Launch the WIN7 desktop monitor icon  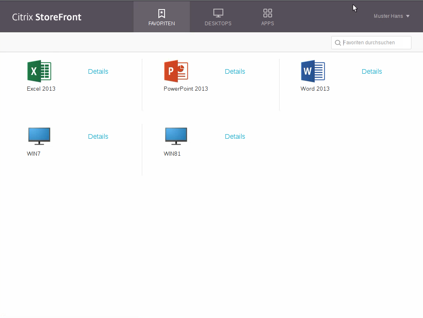(x=39, y=136)
